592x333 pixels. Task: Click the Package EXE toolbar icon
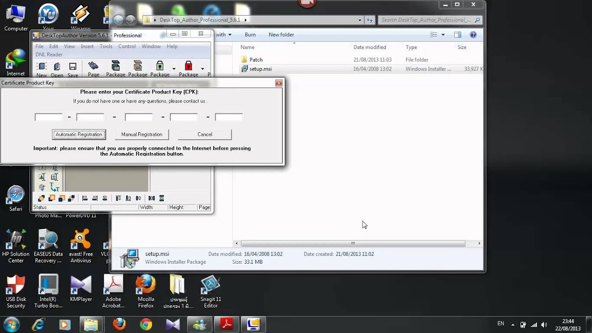[116, 66]
